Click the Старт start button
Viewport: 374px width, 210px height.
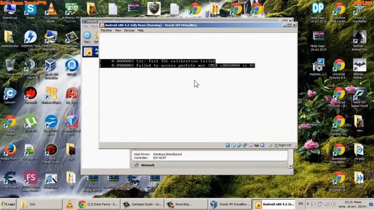pyautogui.click(x=8, y=204)
